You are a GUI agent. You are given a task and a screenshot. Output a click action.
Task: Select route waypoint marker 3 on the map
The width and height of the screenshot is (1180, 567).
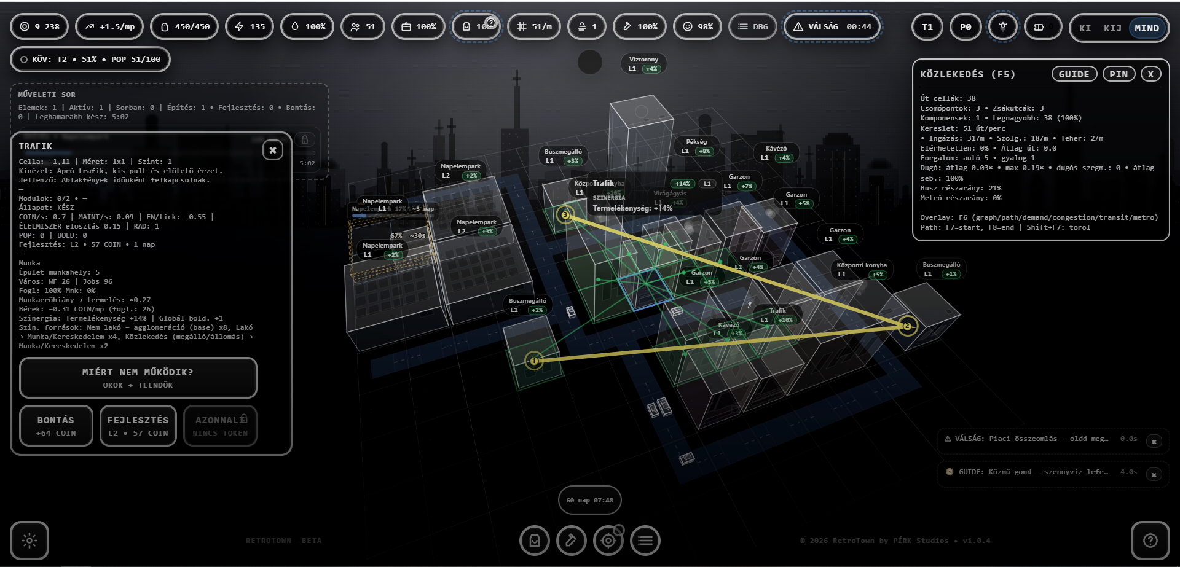pos(565,215)
